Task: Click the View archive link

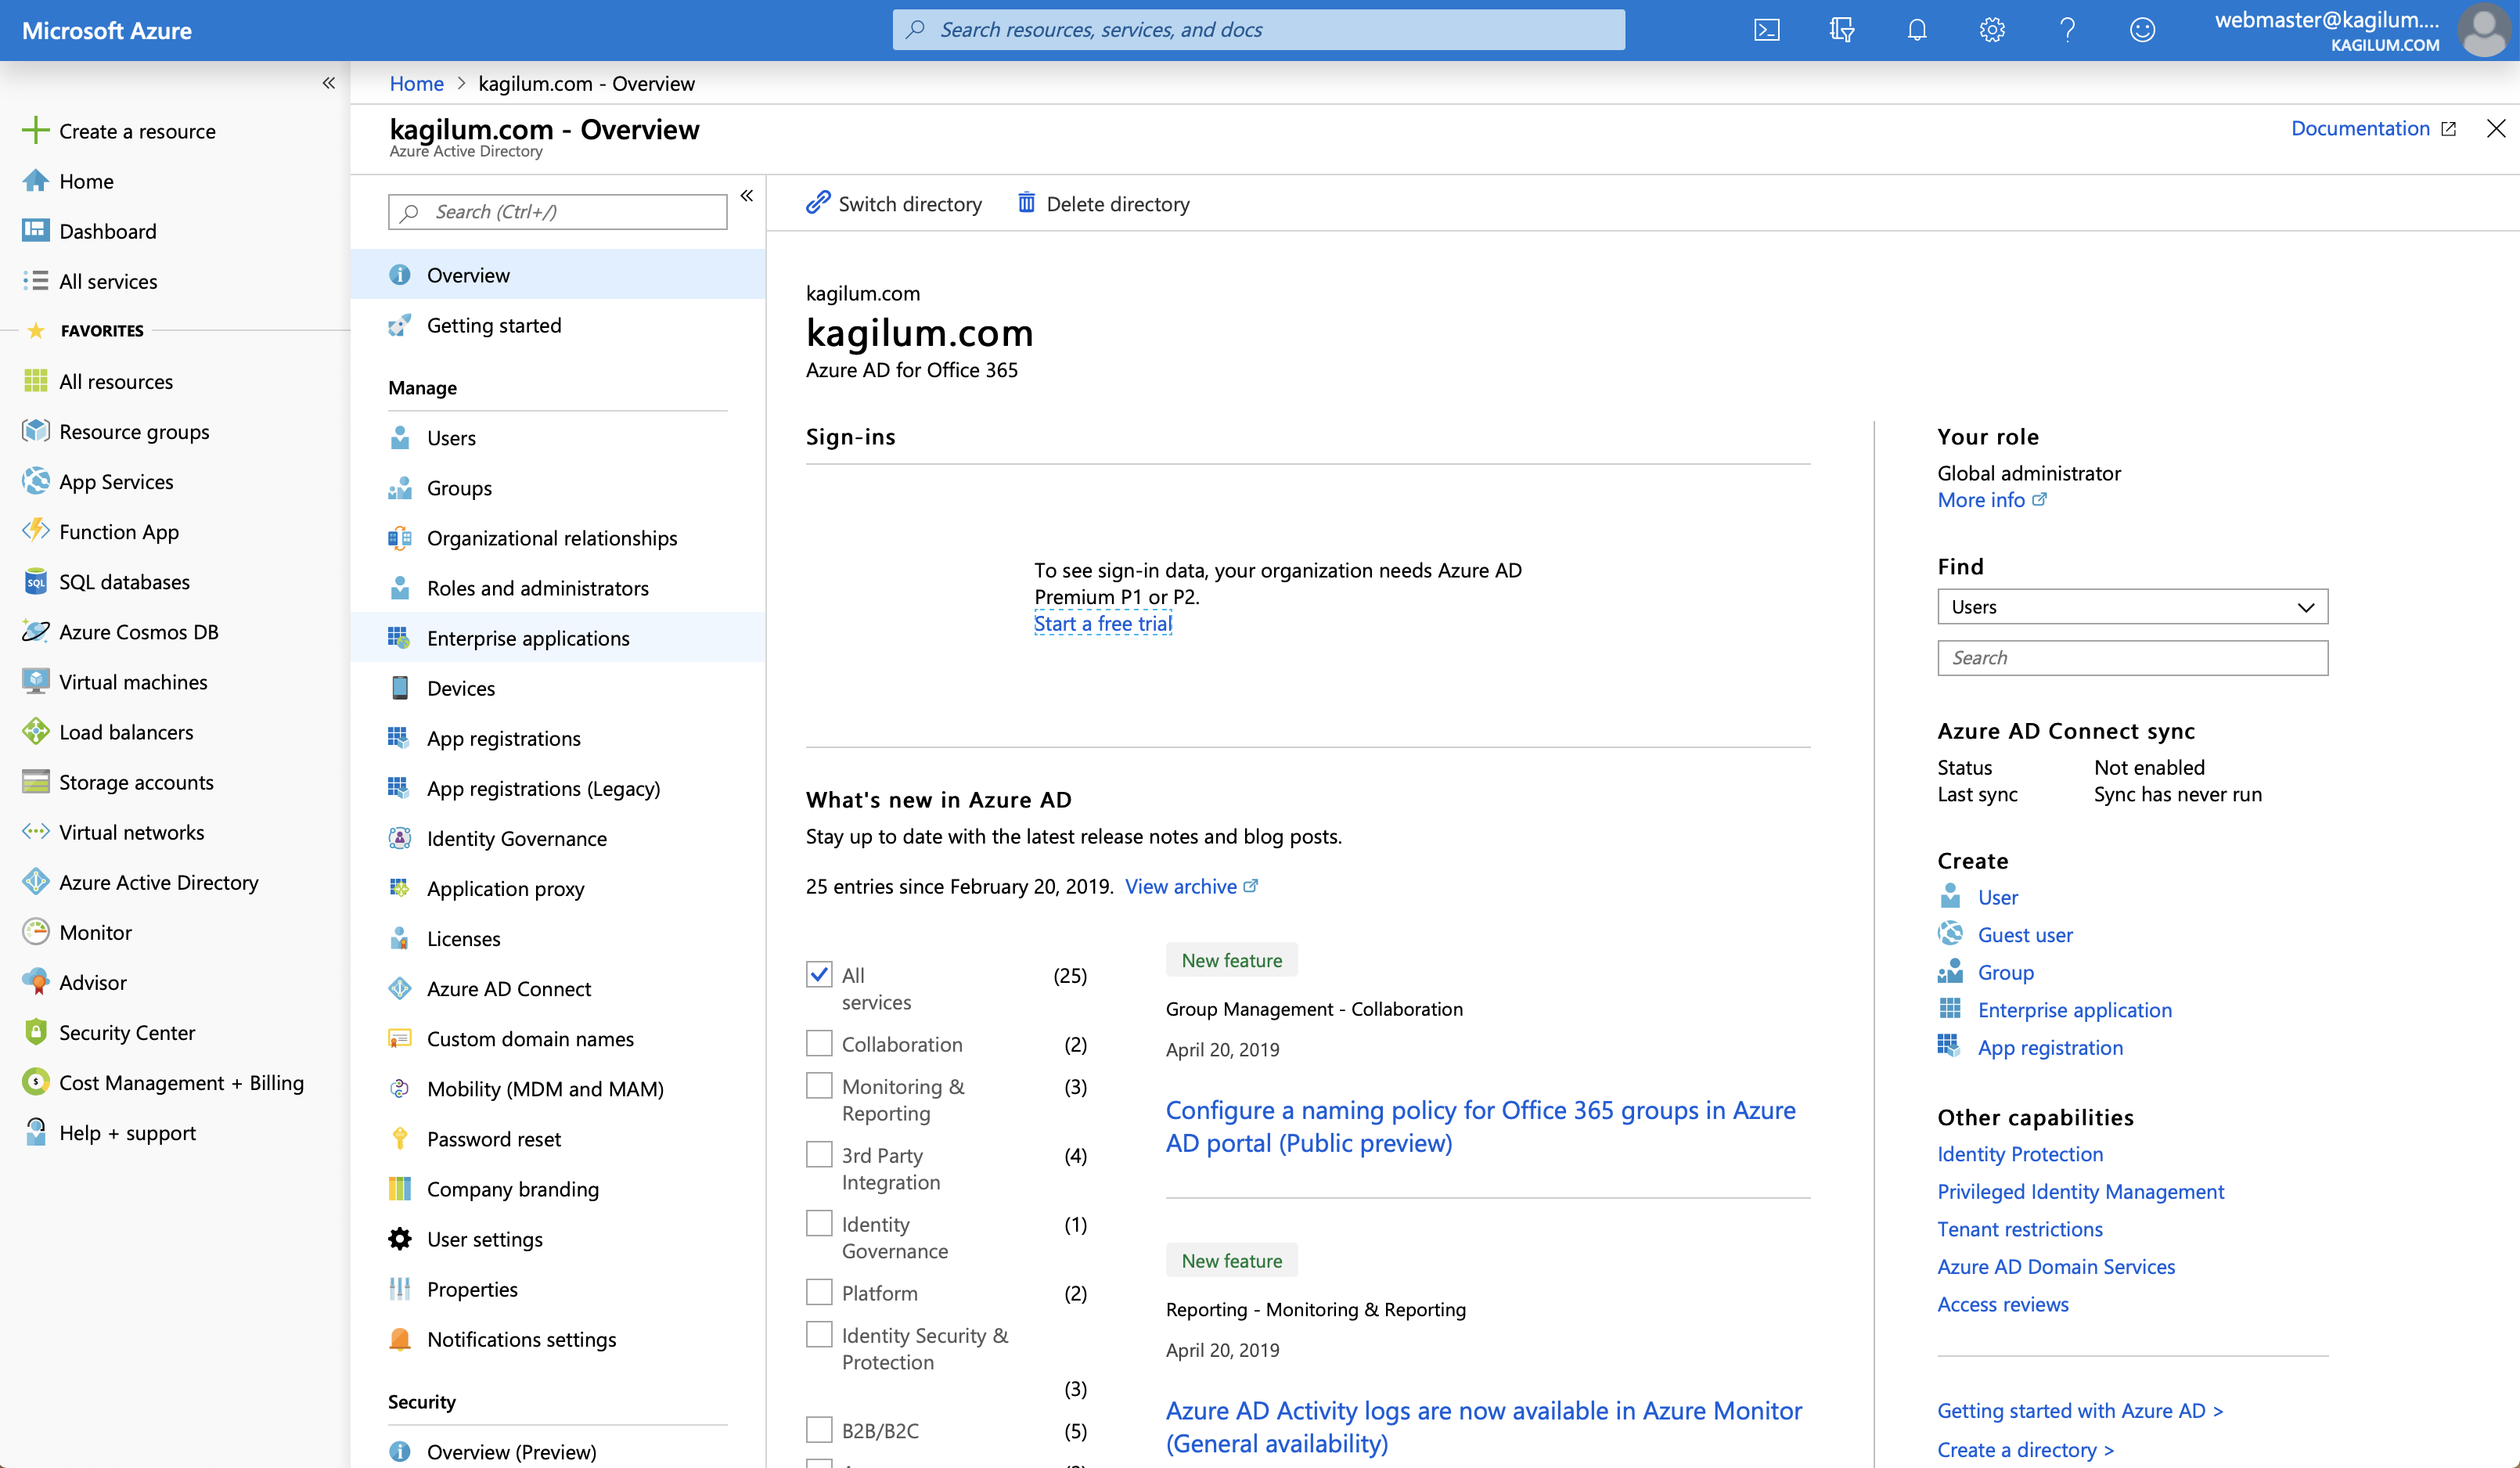Action: coord(1190,886)
